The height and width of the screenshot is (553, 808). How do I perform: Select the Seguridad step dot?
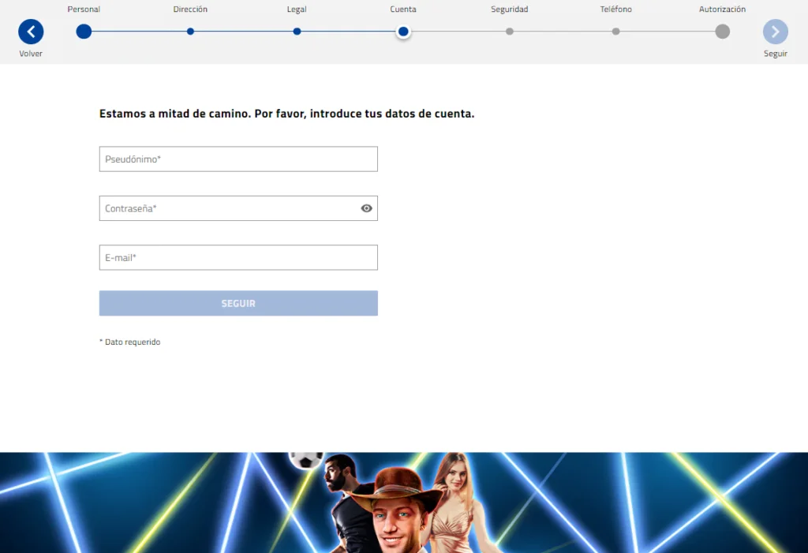[510, 32]
